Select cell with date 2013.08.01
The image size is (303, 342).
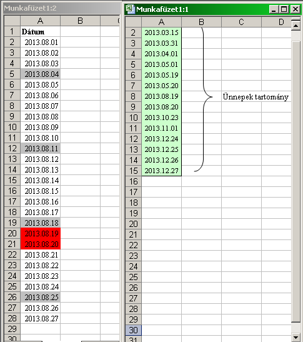point(41,42)
